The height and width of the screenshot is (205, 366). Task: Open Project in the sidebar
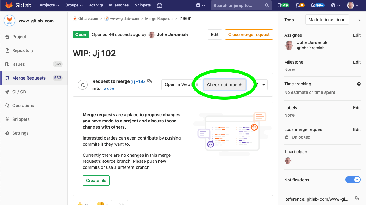click(x=19, y=37)
